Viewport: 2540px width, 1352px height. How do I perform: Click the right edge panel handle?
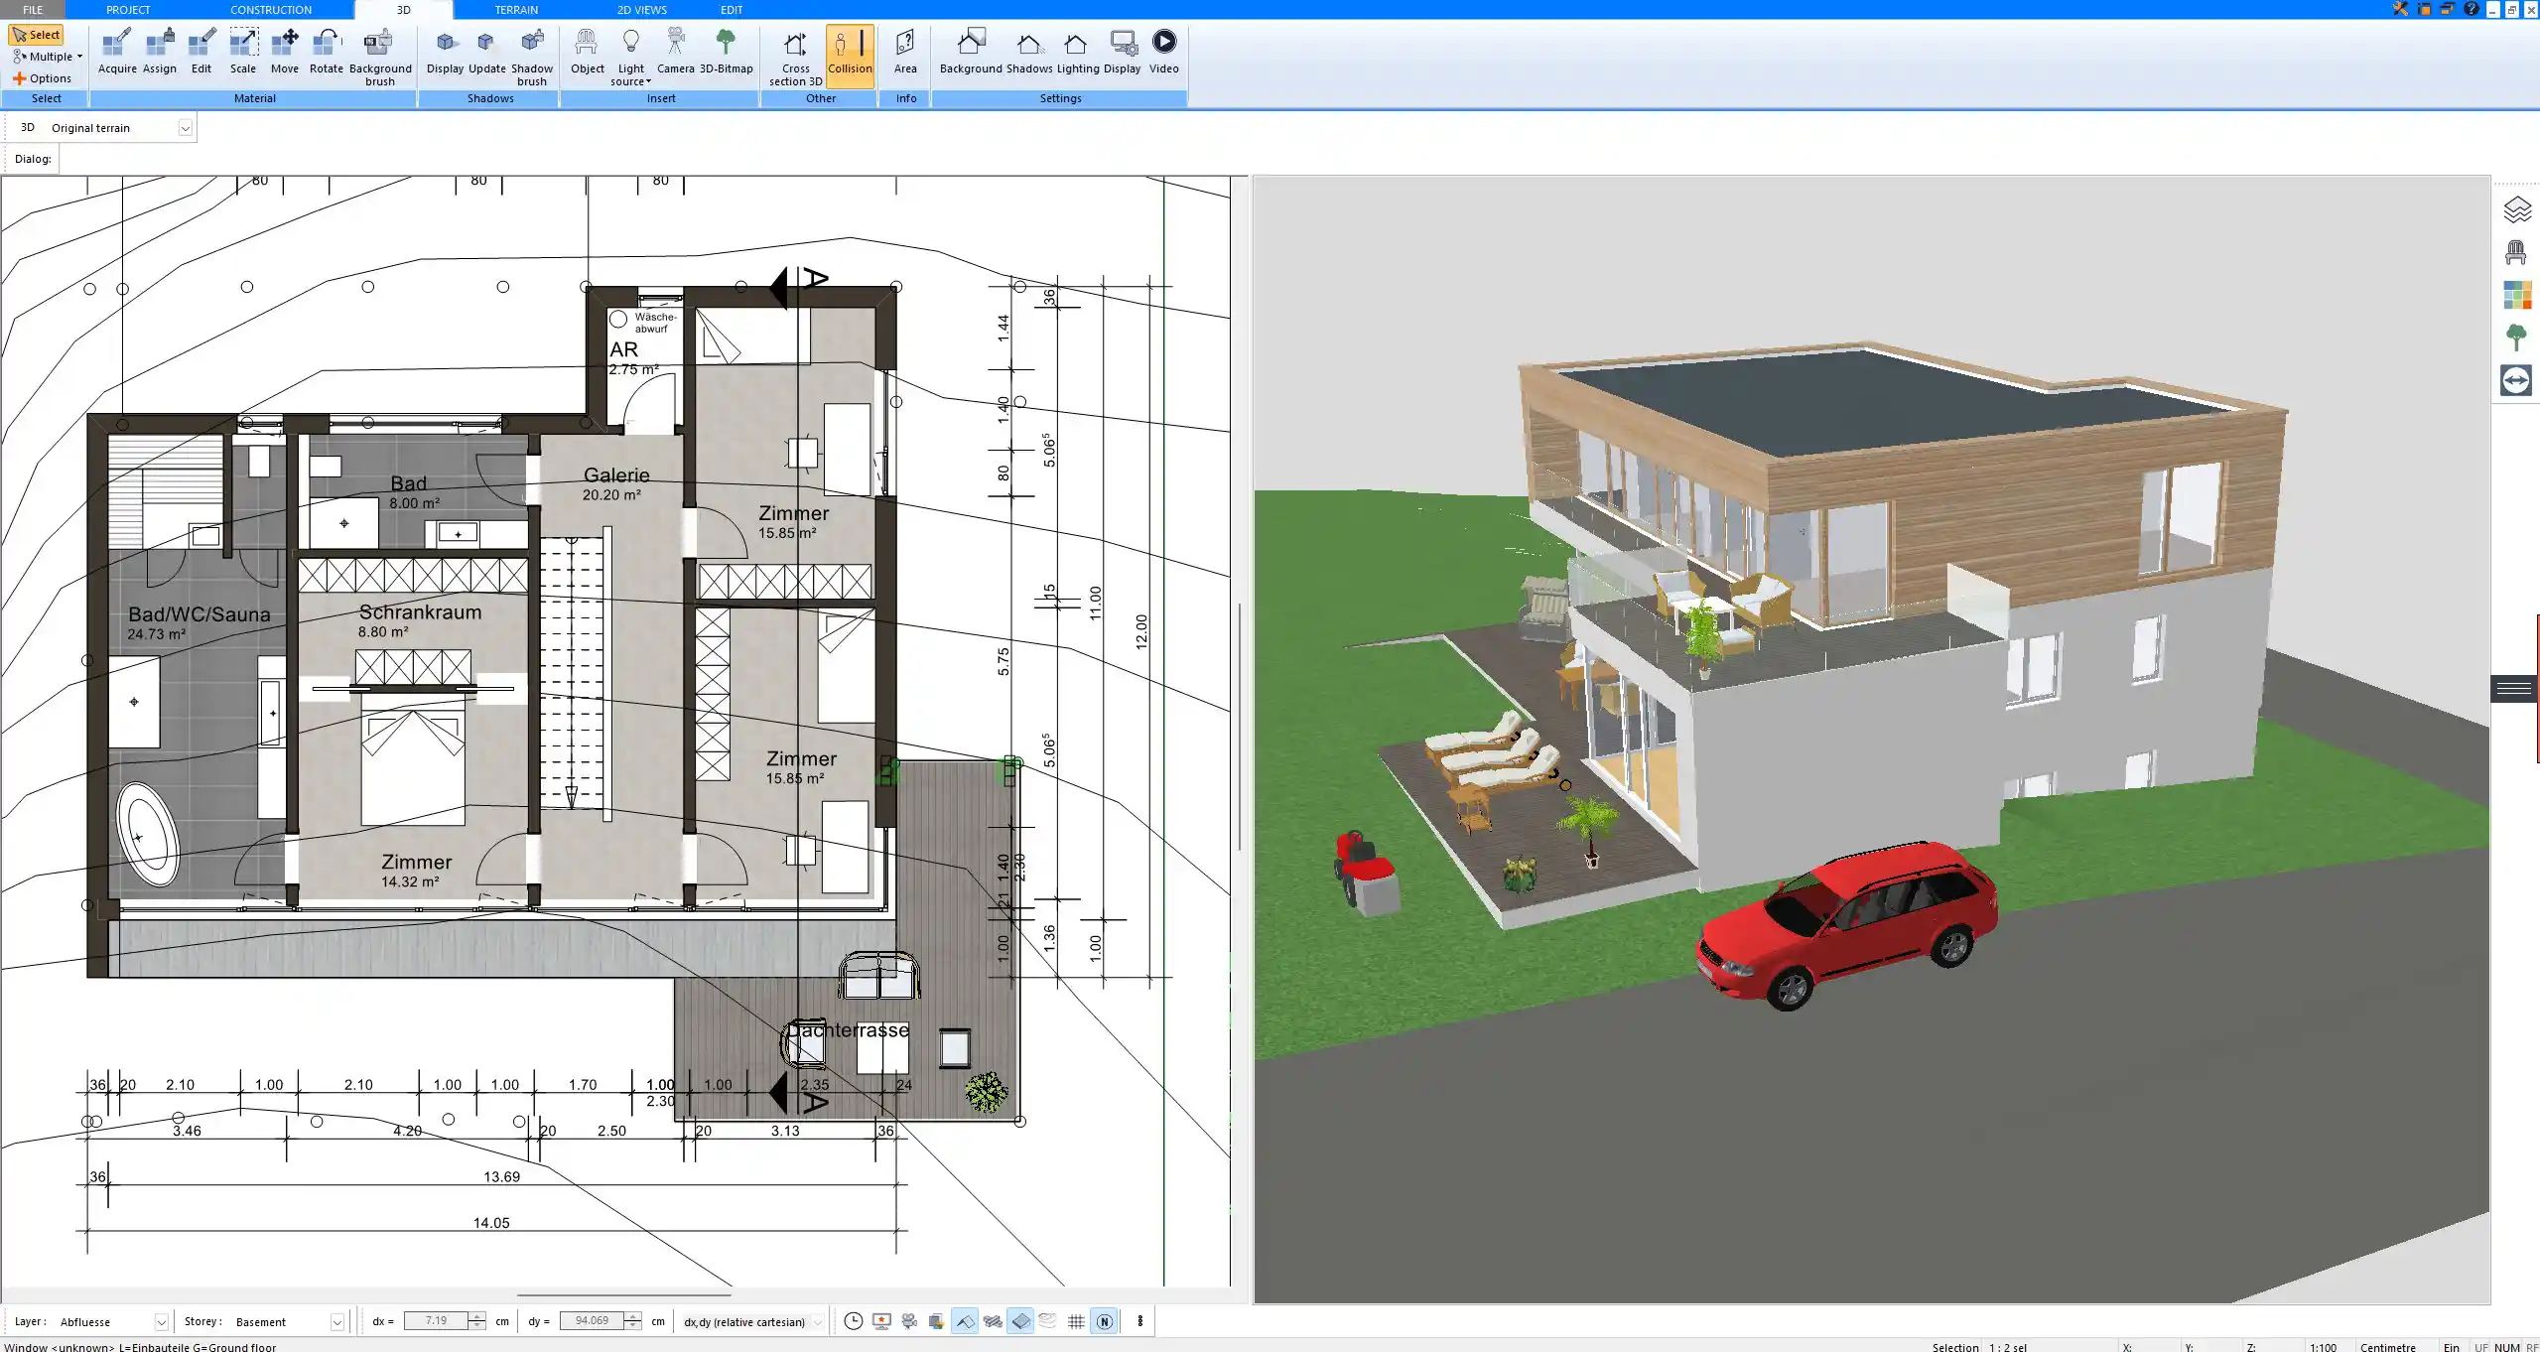(x=2514, y=688)
